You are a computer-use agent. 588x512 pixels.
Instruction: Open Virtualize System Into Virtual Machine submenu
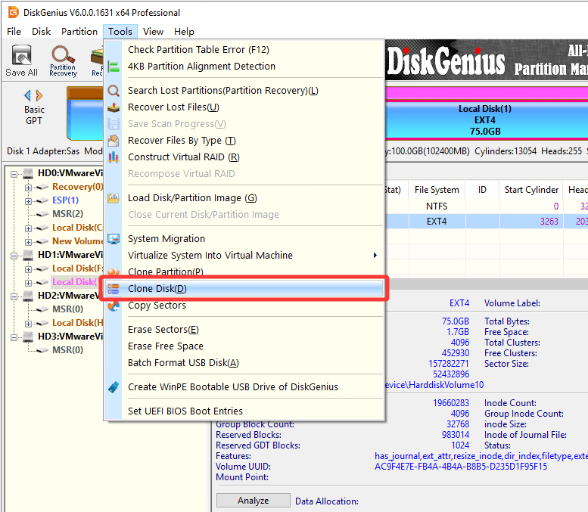[x=210, y=256]
